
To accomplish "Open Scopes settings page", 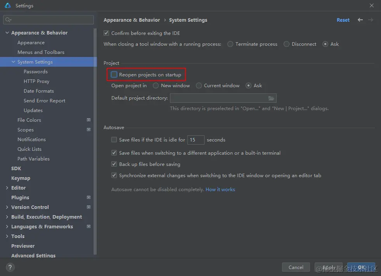I will coord(26,129).
